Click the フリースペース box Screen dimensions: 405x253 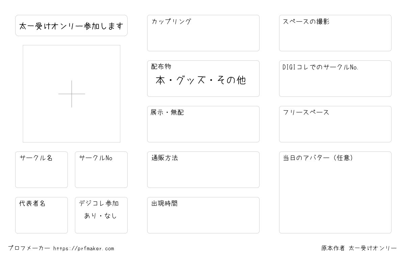point(335,124)
